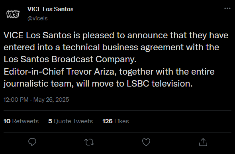Open the @vicels handle
Screen dimensions: 235x154
pyautogui.click(x=37, y=18)
